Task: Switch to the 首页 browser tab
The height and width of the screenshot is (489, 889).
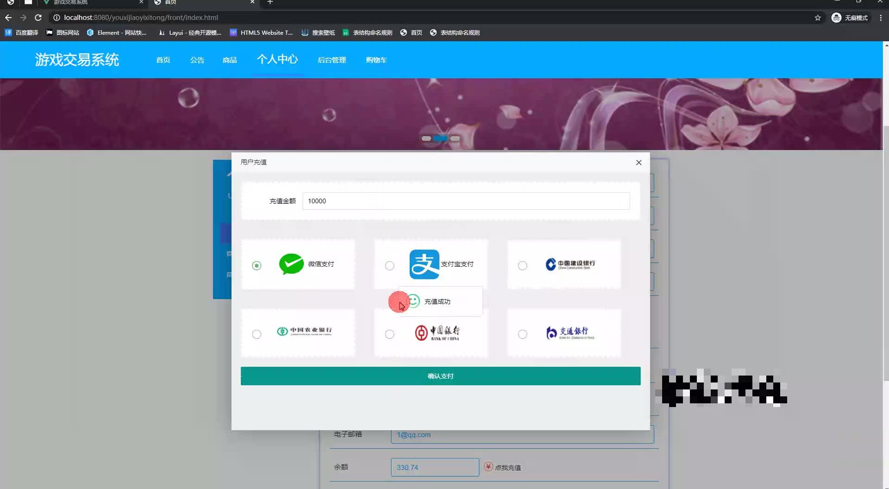Action: click(205, 3)
